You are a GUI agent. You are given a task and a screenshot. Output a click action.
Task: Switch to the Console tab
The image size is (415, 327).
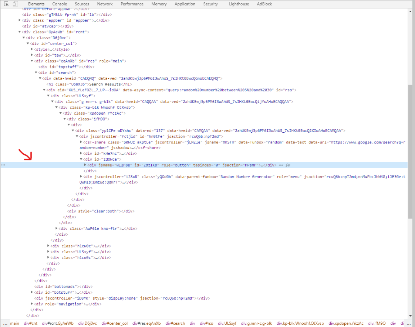pyautogui.click(x=60, y=4)
